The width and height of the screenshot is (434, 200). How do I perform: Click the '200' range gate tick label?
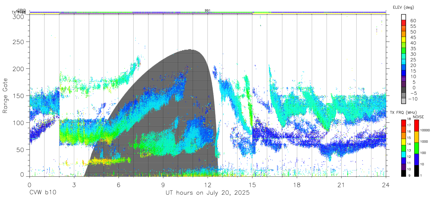pyautogui.click(x=18, y=68)
